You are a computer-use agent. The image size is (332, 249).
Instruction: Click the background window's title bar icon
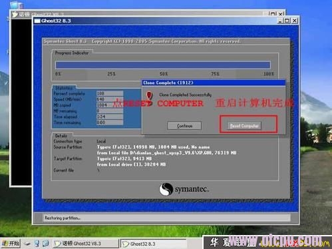pos(15,15)
